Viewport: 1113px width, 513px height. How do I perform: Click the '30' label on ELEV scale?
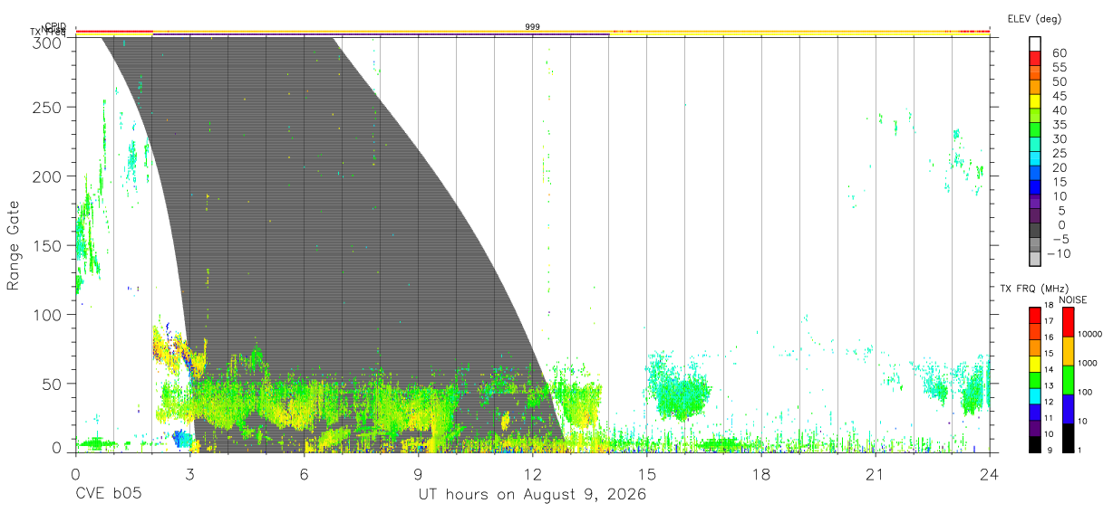click(1059, 139)
